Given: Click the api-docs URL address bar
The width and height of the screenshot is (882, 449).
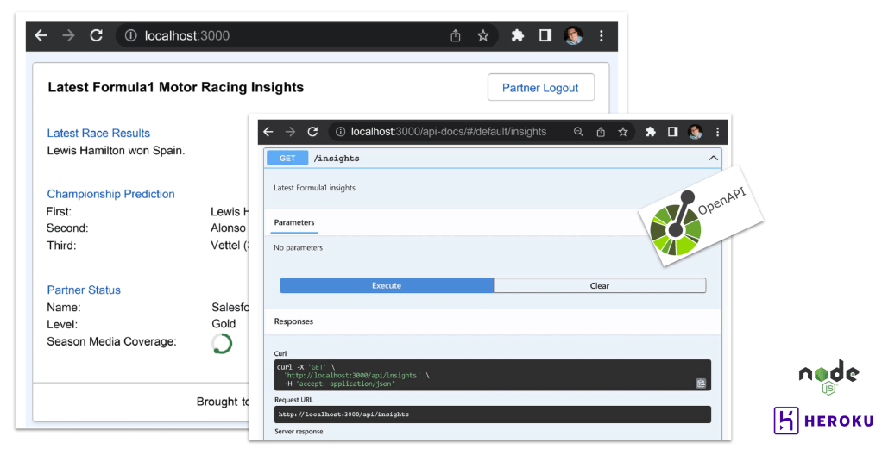Looking at the screenshot, I should point(449,132).
